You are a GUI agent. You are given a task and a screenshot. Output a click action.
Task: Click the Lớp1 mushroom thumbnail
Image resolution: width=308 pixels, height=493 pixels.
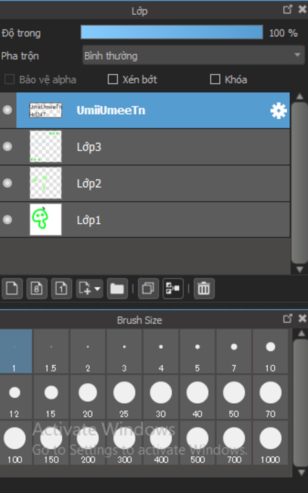pos(46,220)
